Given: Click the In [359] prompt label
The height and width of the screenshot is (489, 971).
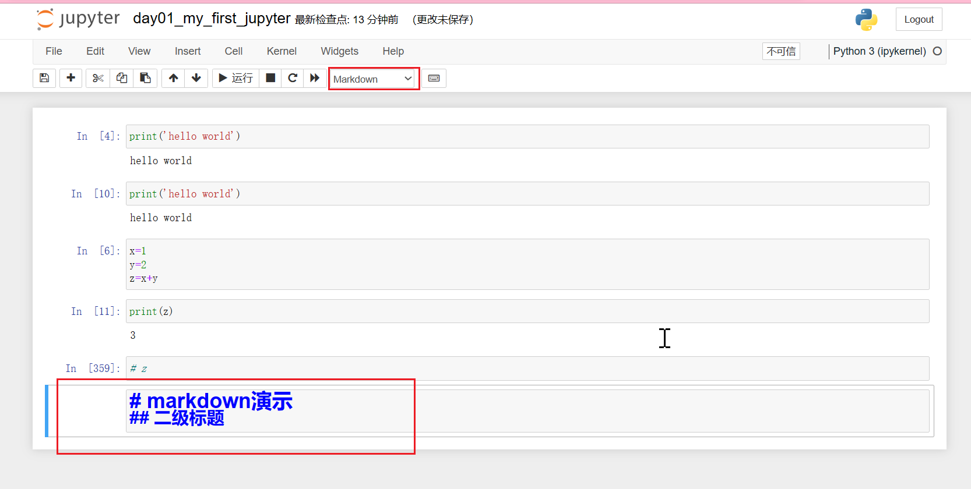Looking at the screenshot, I should coord(93,368).
